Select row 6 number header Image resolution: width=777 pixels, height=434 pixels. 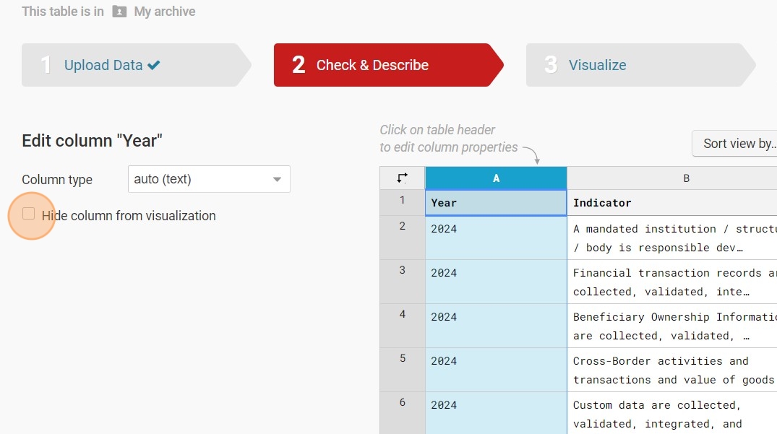point(403,403)
